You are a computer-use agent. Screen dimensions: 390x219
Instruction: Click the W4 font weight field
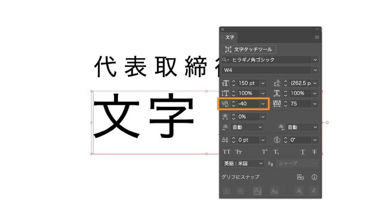tap(267, 70)
